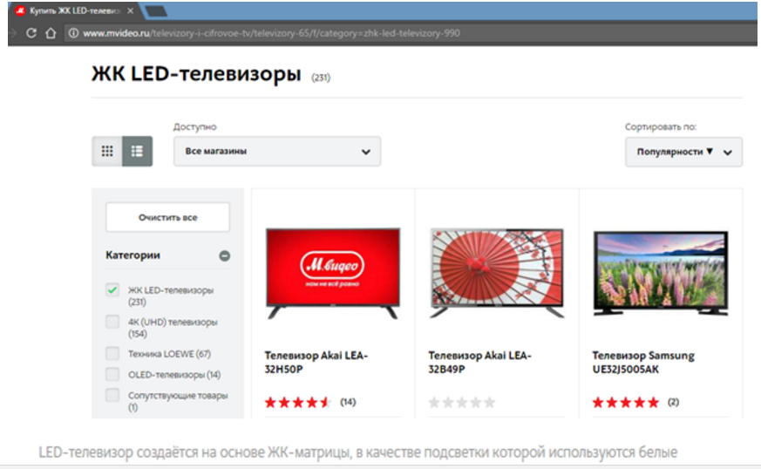Viewport: 761px width, 469px height.
Task: Open the (14) reviews count
Action: click(348, 402)
